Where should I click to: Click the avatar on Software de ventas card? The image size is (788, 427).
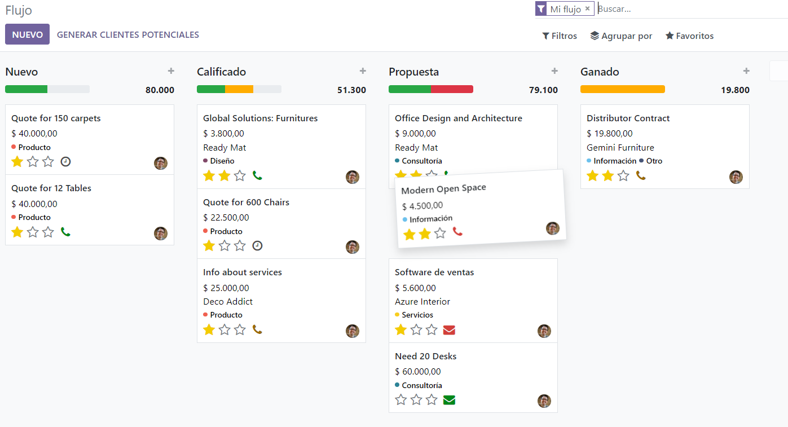544,331
